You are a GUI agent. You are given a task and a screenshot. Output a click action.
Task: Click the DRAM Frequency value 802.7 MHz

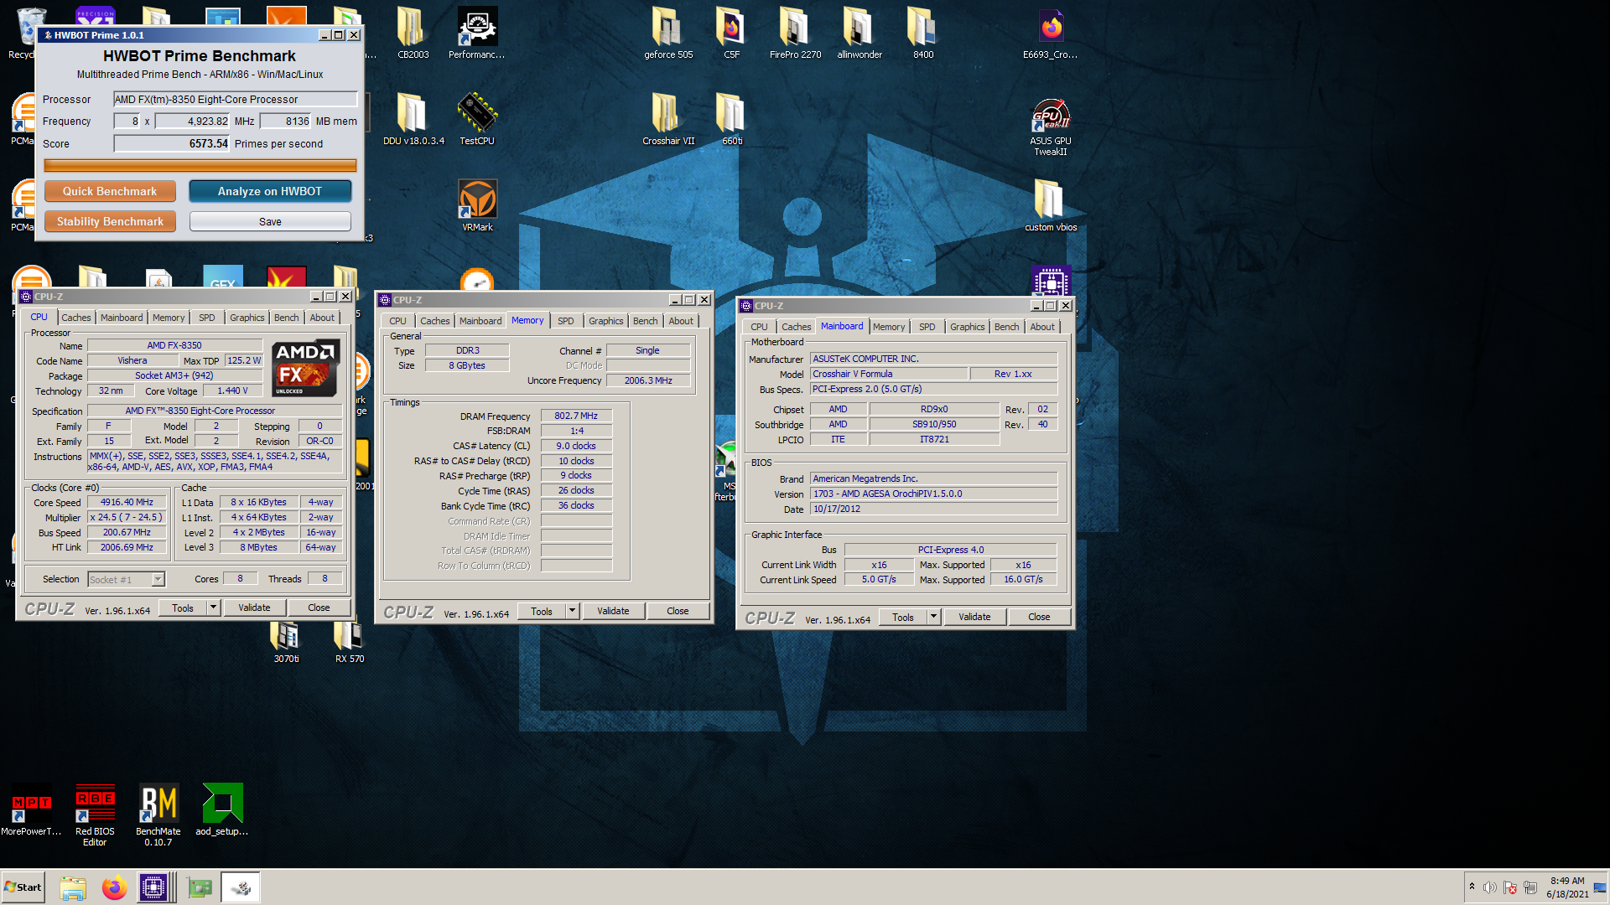pyautogui.click(x=576, y=416)
